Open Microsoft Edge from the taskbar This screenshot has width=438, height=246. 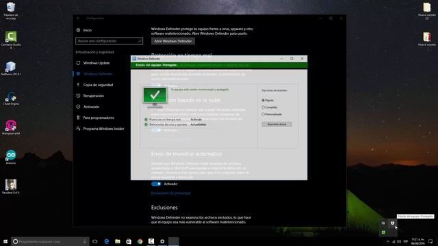coord(107,241)
